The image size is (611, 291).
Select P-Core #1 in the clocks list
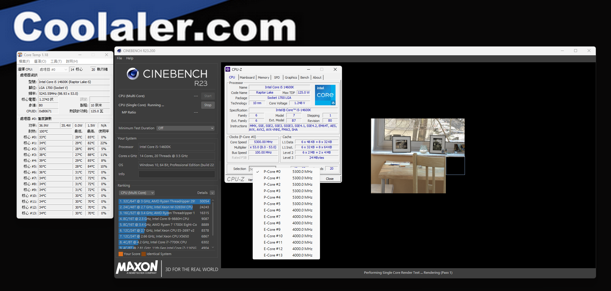[286, 178]
